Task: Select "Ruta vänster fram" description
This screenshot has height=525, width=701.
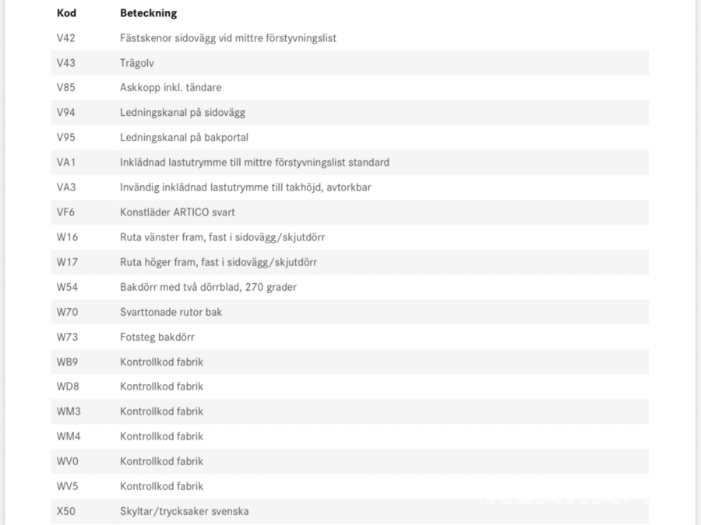Action: [222, 237]
